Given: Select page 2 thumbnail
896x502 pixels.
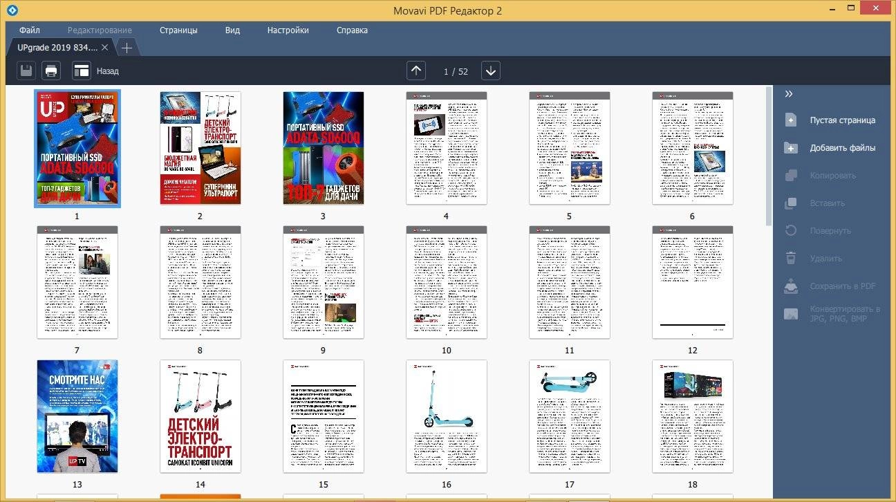Looking at the screenshot, I should (200, 148).
